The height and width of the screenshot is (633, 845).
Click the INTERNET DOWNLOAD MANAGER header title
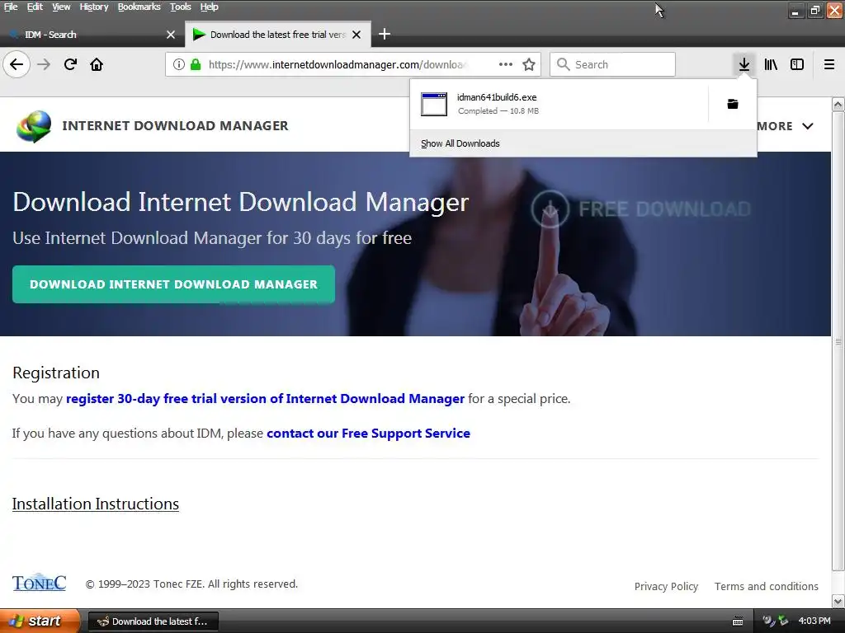(175, 125)
